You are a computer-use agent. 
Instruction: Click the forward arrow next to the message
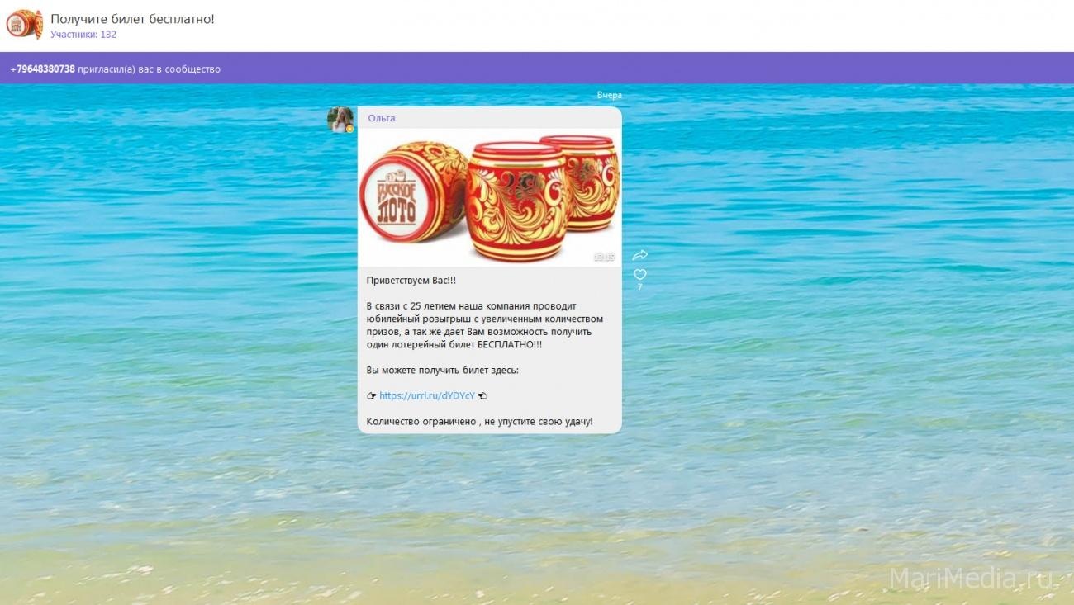tap(639, 255)
